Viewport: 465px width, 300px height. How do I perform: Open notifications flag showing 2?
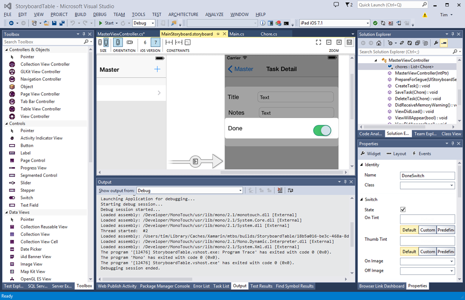coord(349,5)
